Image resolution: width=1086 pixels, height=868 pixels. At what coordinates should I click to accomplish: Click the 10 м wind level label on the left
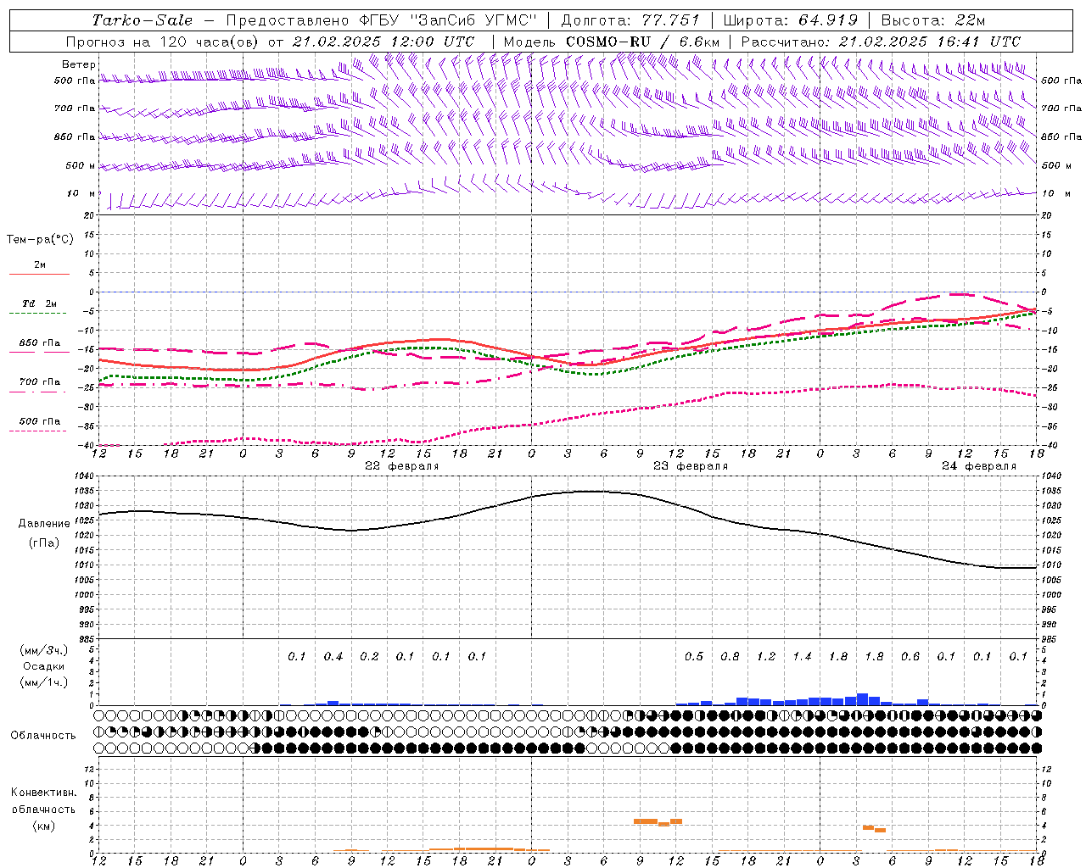click(81, 193)
